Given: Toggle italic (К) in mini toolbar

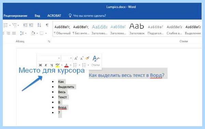Looking at the screenshot, I should [46, 65].
